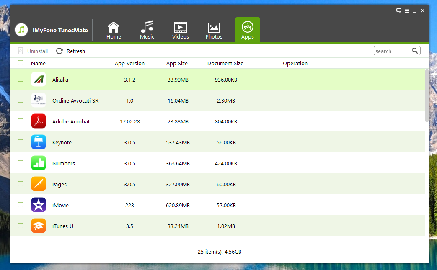Viewport: 437px width, 270px height.
Task: Tick the Adobe Acrobat checkbox
Action: (x=21, y=121)
